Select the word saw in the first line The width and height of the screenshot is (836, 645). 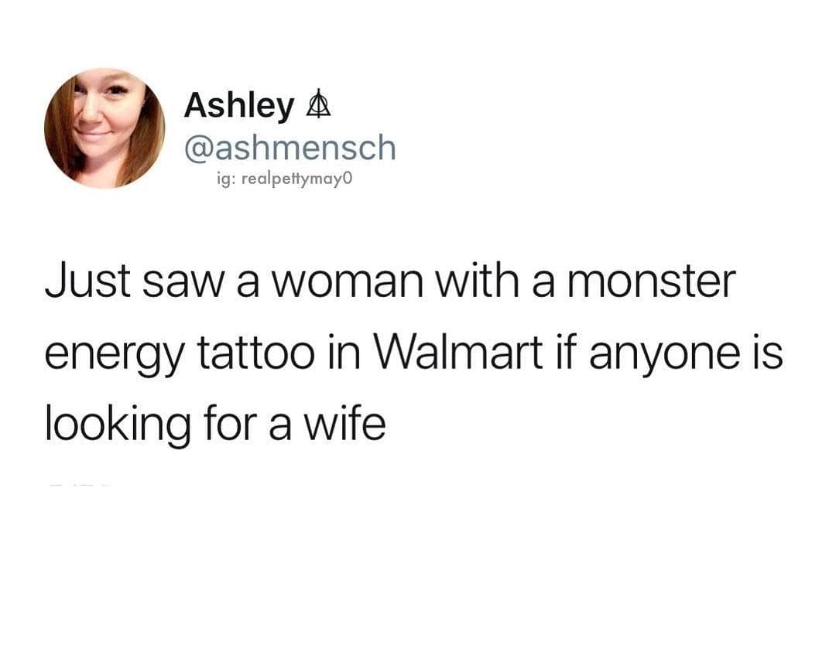183,284
